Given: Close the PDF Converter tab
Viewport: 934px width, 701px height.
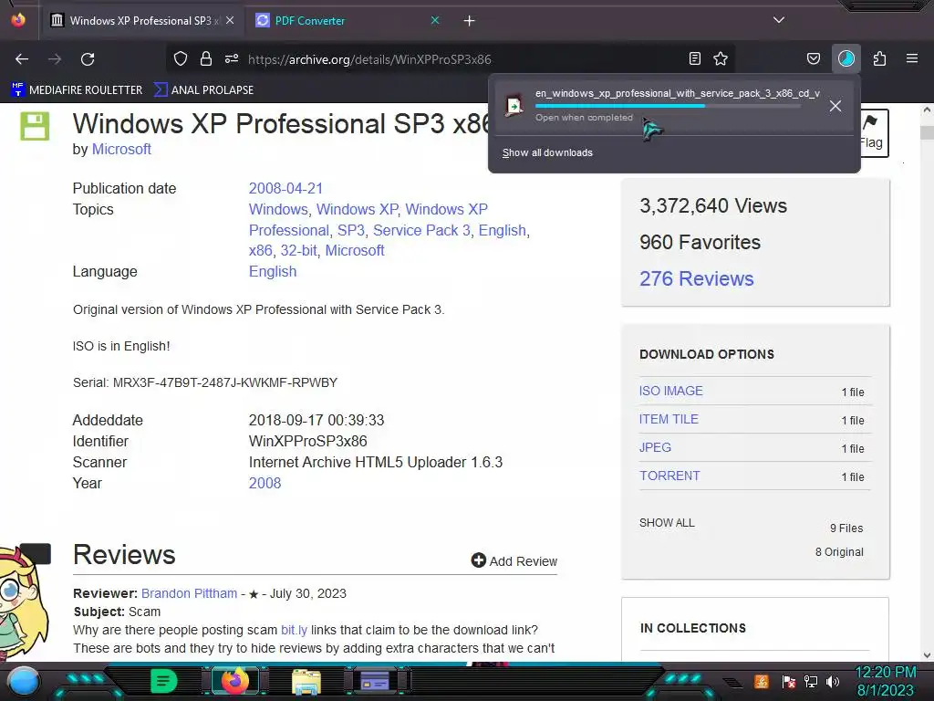Looking at the screenshot, I should click(435, 20).
